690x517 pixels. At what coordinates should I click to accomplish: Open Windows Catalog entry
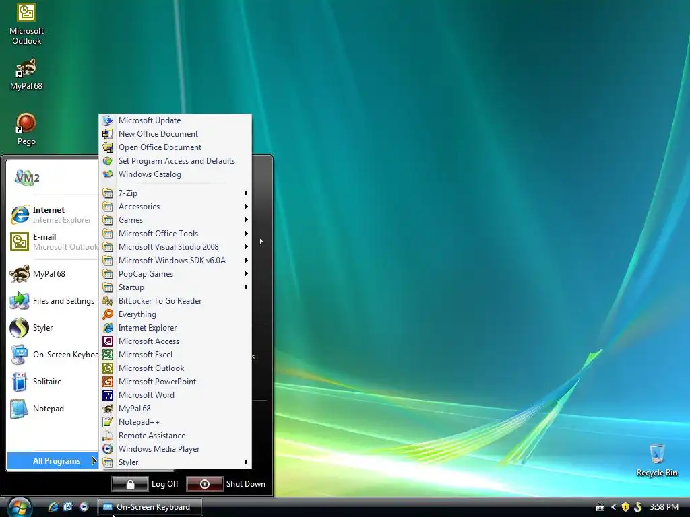point(176,174)
